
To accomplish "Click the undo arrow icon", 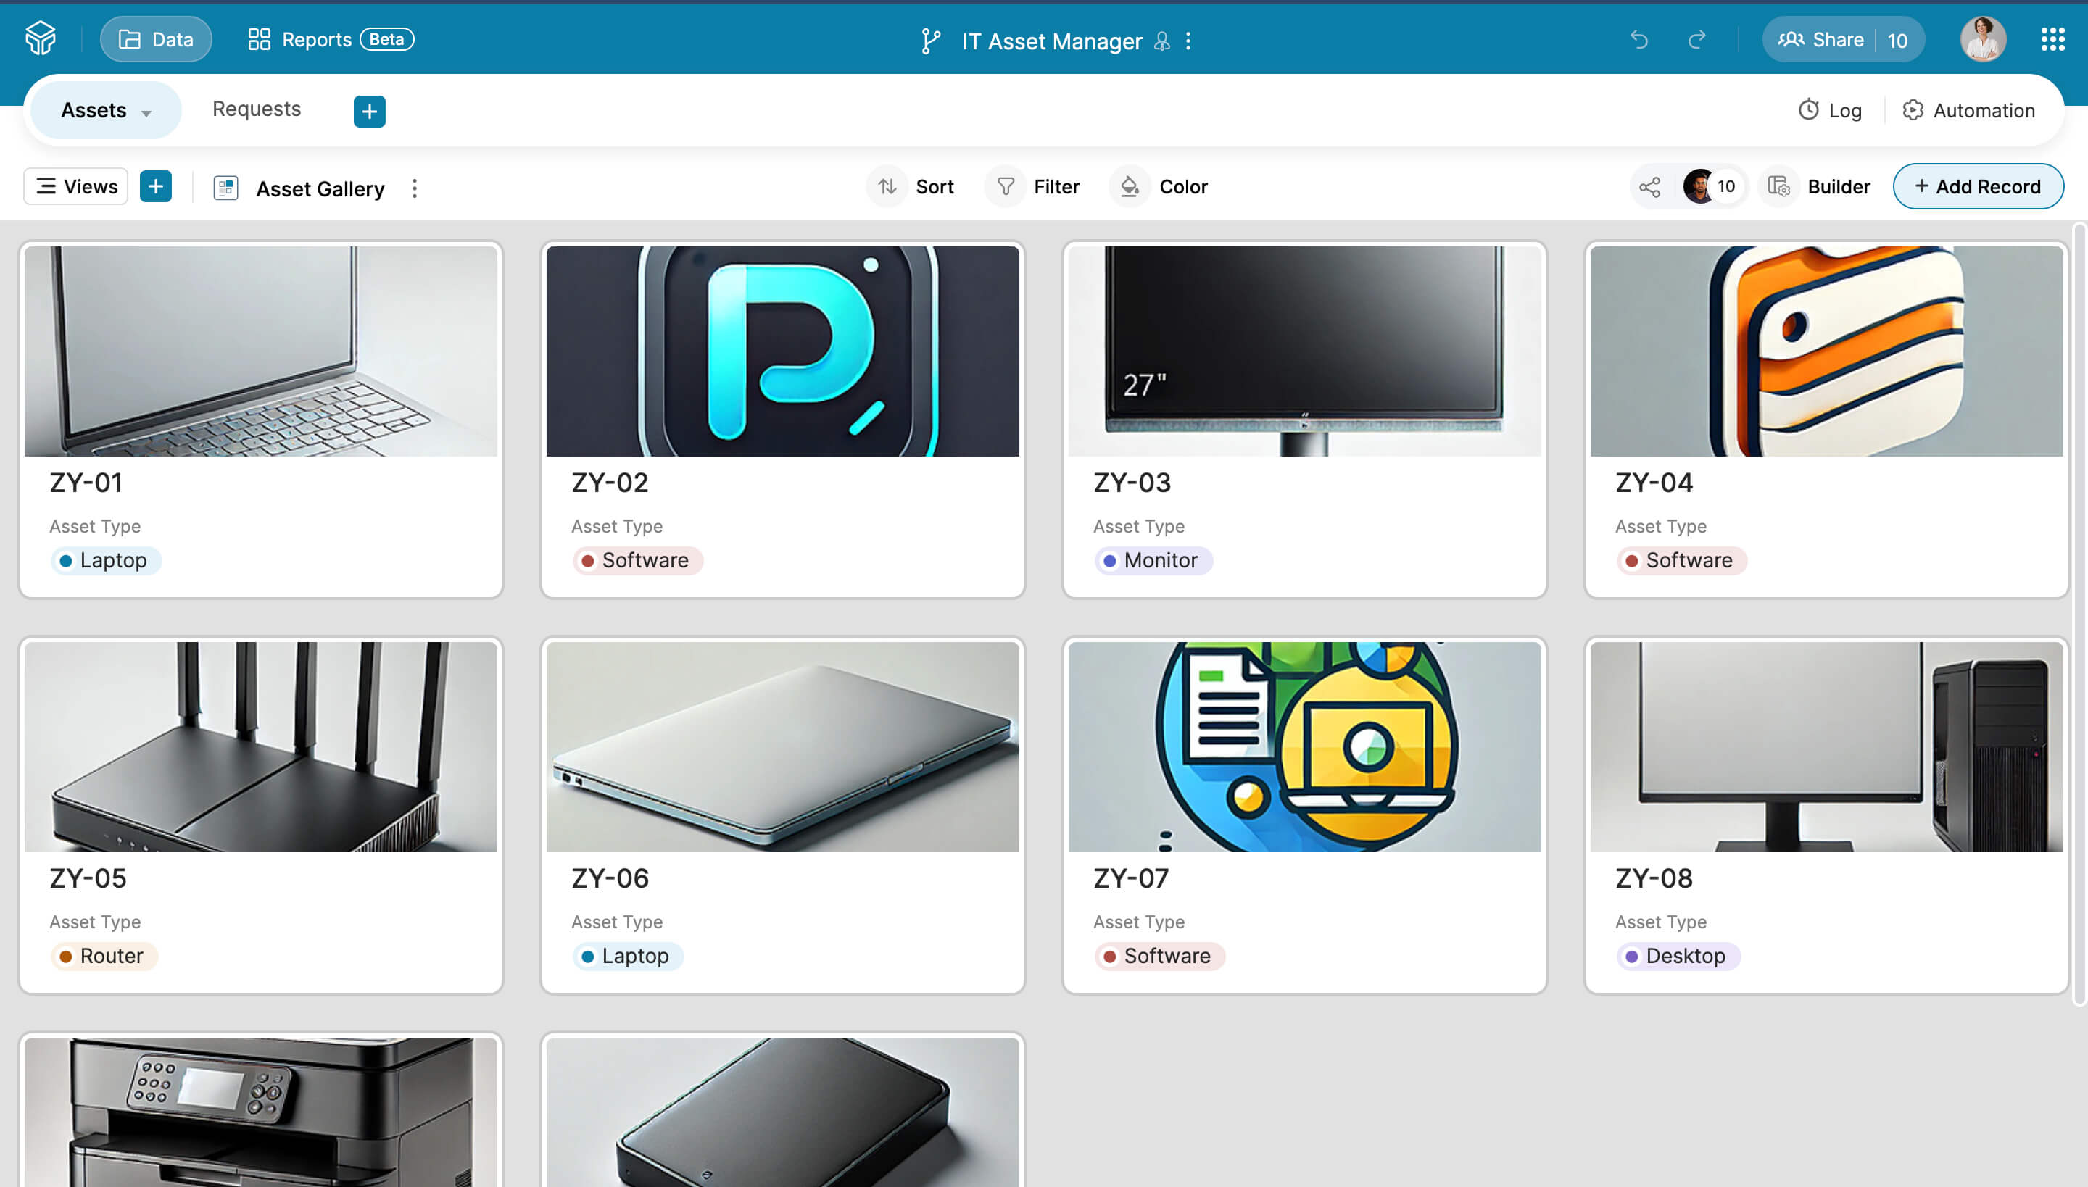I will [1638, 39].
